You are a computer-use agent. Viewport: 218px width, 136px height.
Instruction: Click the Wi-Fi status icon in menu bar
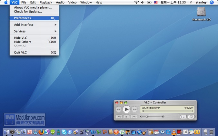pyautogui.click(x=137, y=2)
